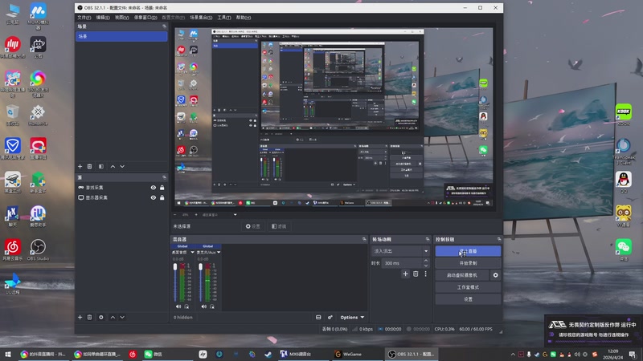Toggle the lock on 游戏采集 source

click(162, 188)
